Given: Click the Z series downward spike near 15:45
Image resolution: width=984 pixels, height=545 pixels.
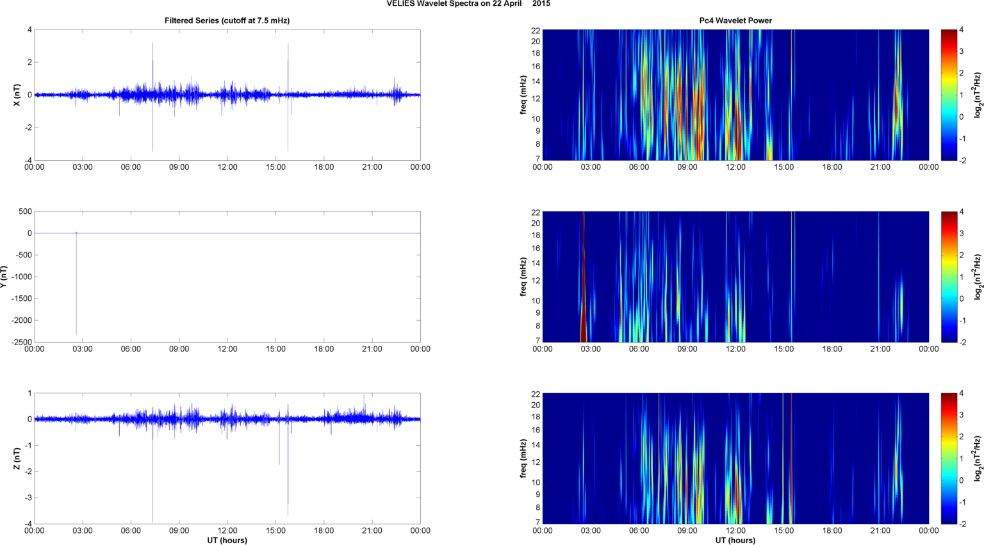Looking at the screenshot, I should click(288, 468).
